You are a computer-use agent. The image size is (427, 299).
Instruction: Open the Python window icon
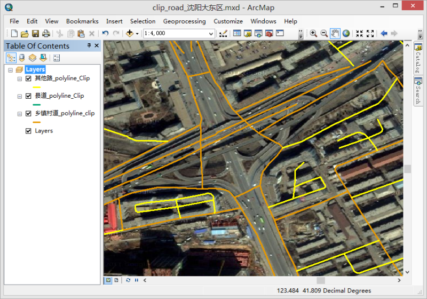tap(280, 33)
